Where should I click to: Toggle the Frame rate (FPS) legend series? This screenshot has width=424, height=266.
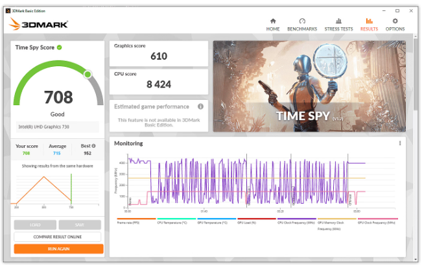tap(130, 222)
